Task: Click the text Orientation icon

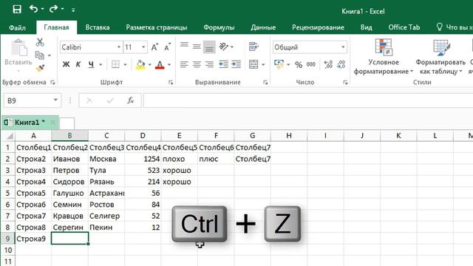Action: [224, 47]
